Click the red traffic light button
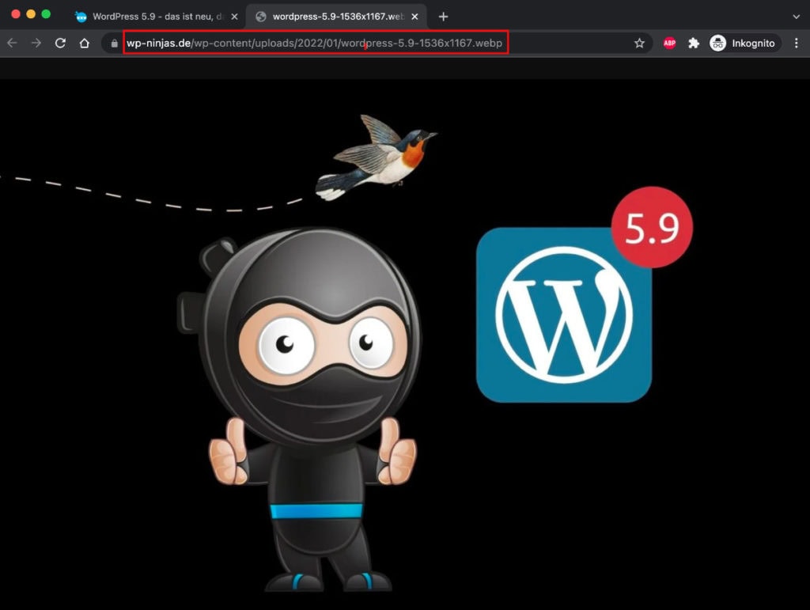This screenshot has width=810, height=610. click(x=16, y=13)
